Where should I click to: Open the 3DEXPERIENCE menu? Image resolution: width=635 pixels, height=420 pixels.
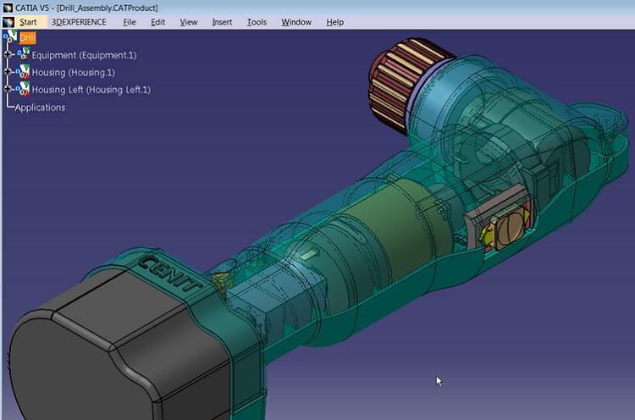(x=79, y=22)
